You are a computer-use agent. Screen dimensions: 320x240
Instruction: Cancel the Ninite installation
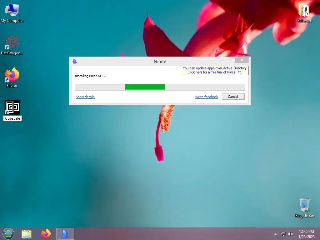click(x=233, y=97)
